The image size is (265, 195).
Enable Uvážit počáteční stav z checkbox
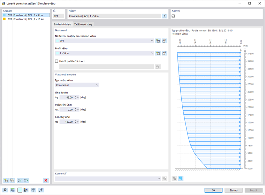pos(56,61)
